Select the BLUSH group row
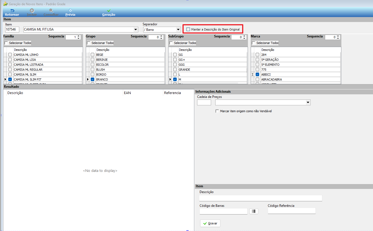Image resolution: width=373 pixels, height=231 pixels. click(x=125, y=70)
